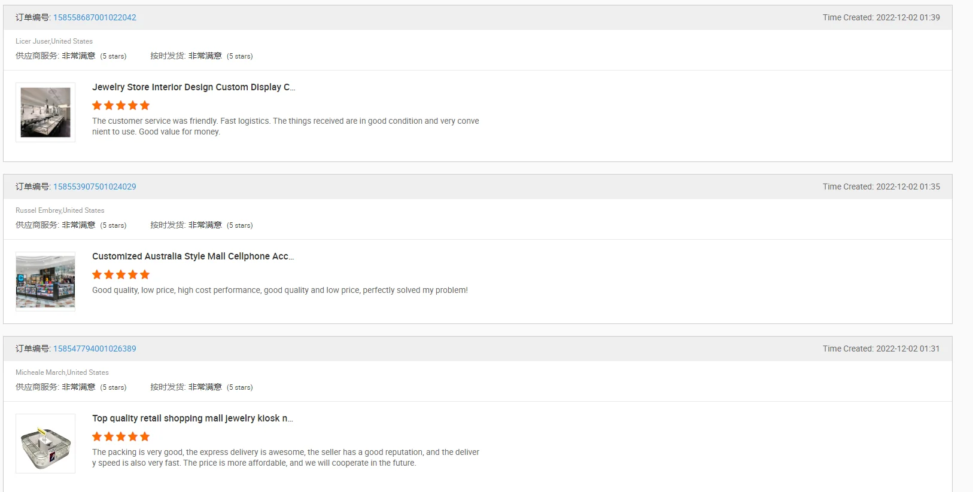Select reviewer name Licer Juser

coord(32,41)
